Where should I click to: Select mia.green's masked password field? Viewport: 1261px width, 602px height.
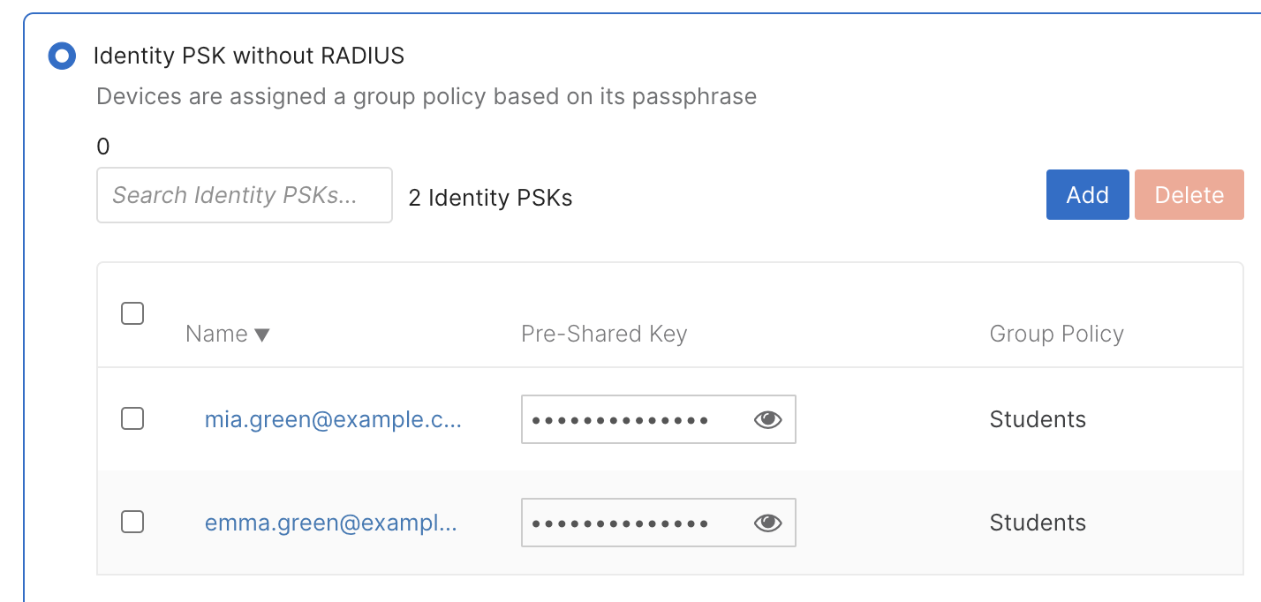click(x=636, y=419)
